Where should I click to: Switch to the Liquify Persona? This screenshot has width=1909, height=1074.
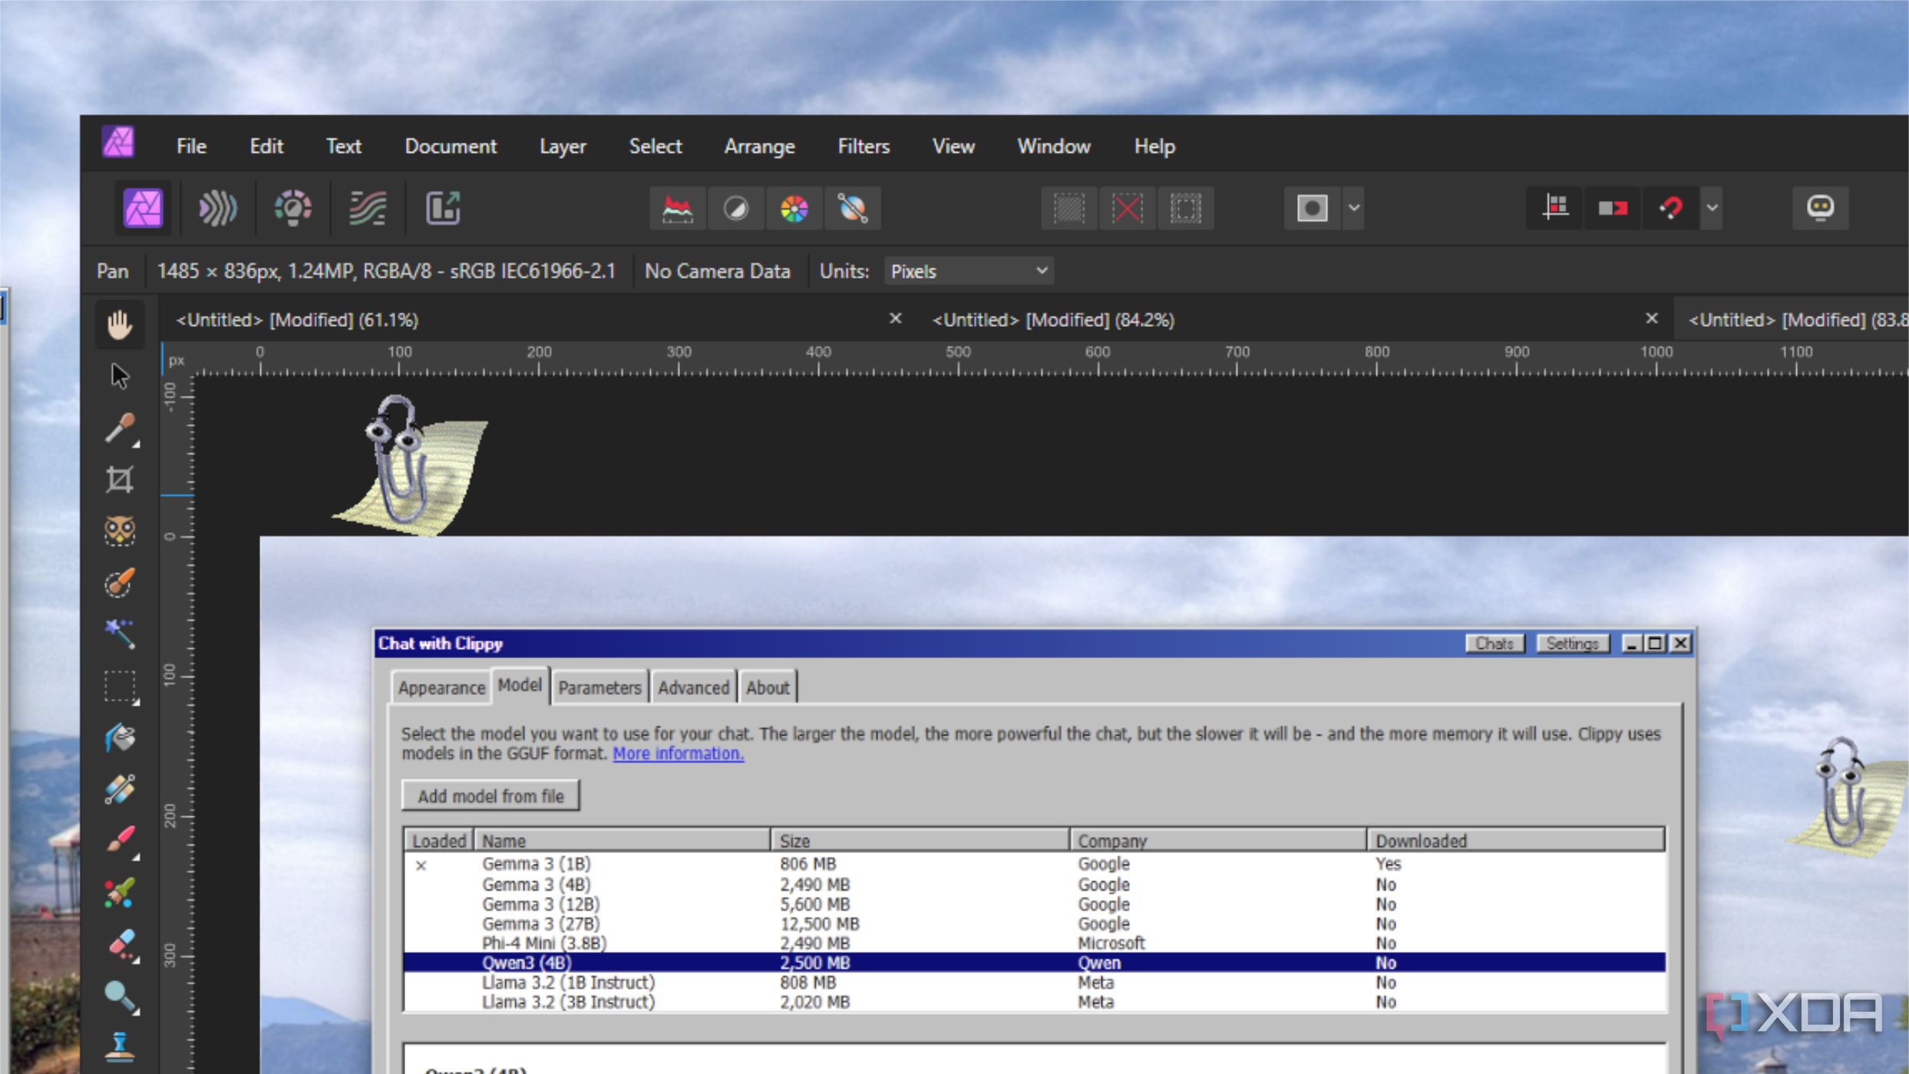[218, 209]
